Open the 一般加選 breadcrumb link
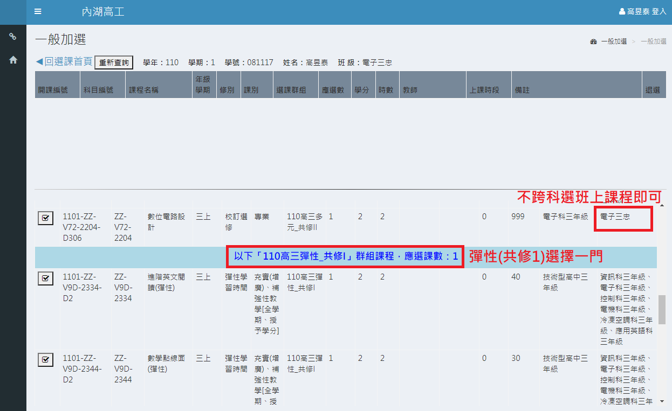Image resolution: width=672 pixels, height=411 pixels. pos(614,41)
